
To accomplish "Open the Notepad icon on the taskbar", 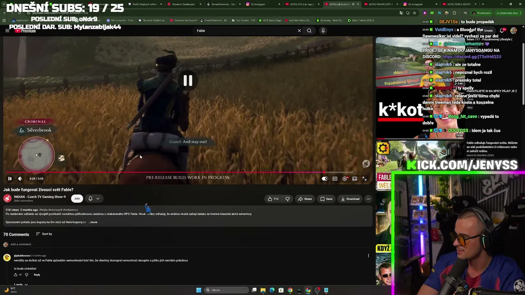I will [x=326, y=290].
